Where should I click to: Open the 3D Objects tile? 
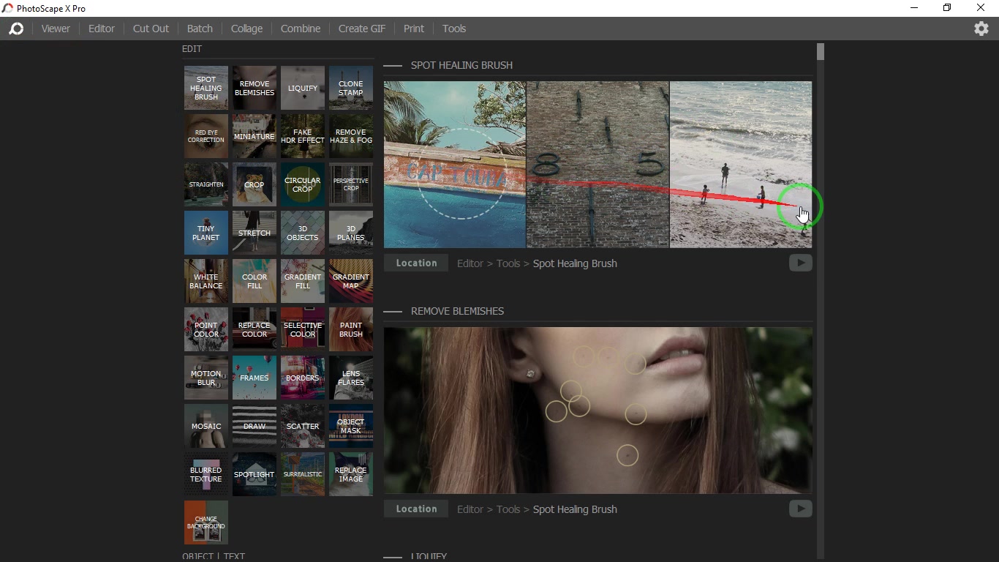pos(303,233)
